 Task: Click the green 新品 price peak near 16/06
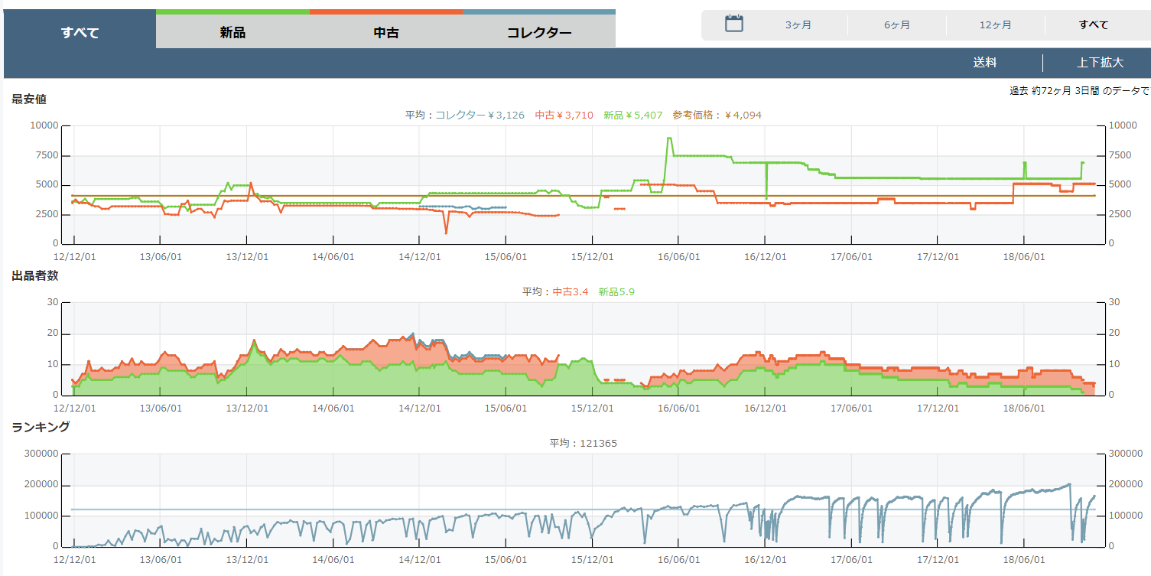(669, 138)
